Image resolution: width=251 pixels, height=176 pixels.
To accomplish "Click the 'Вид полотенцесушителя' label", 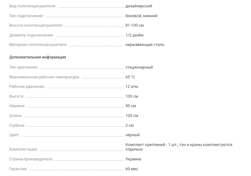I will (33, 6).
